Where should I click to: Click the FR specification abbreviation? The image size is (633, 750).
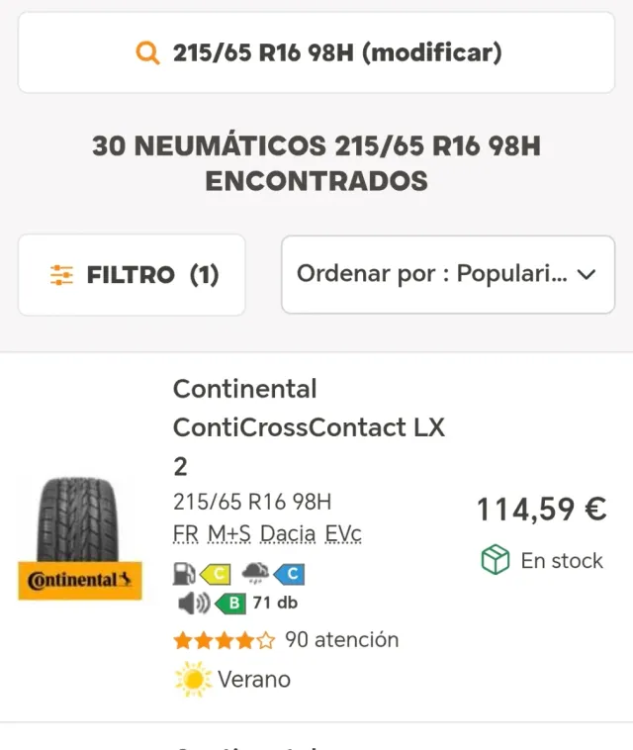185,534
